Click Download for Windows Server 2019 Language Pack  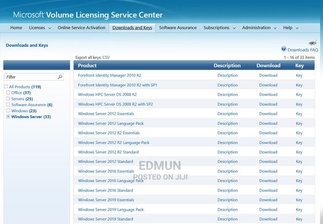pyautogui.click(x=268, y=209)
